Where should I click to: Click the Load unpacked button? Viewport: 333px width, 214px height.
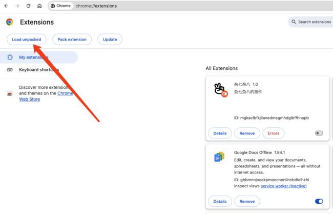27,40
